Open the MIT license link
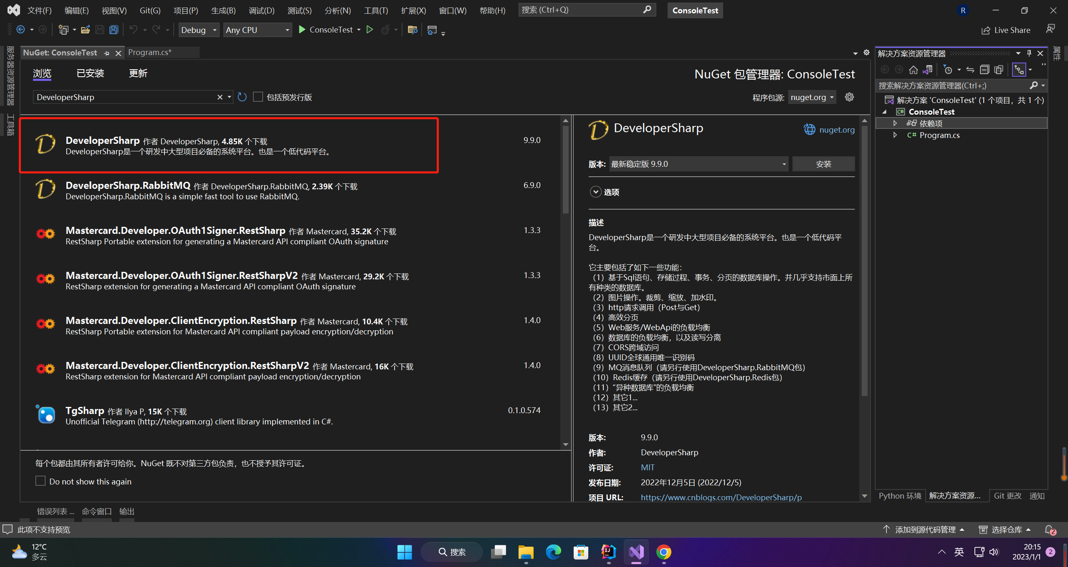 pyautogui.click(x=648, y=467)
